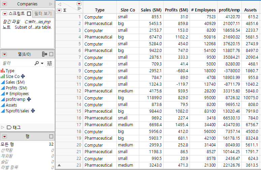Open the rows red triangle menu beside sigma
Screen dimensions: 261x170
point(59,10)
